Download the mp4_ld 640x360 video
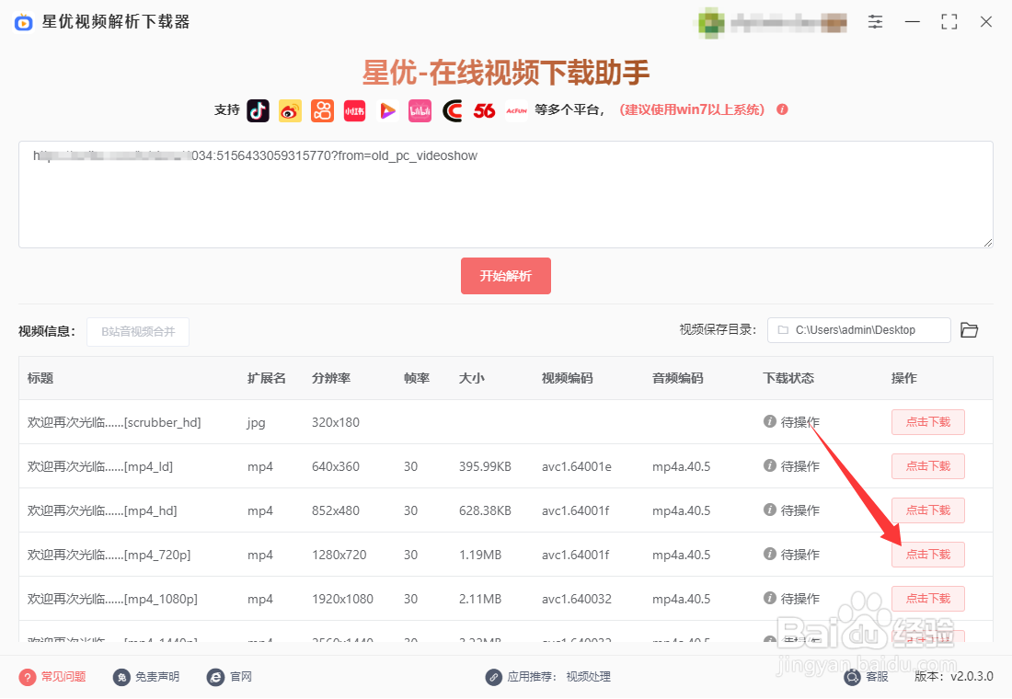Viewport: 1012px width, 699px height. click(x=927, y=466)
